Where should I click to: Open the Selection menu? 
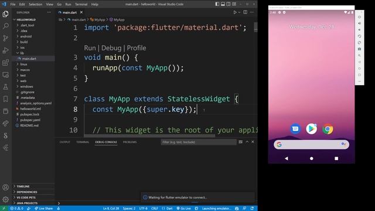pyautogui.click(x=35, y=4)
